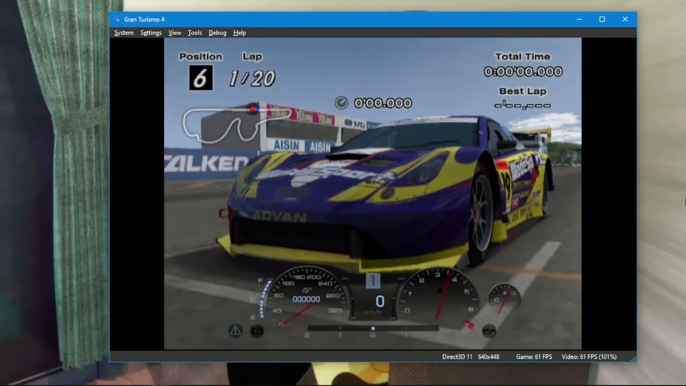Open the Tools menu
Image resolution: width=686 pixels, height=386 pixels.
195,33
